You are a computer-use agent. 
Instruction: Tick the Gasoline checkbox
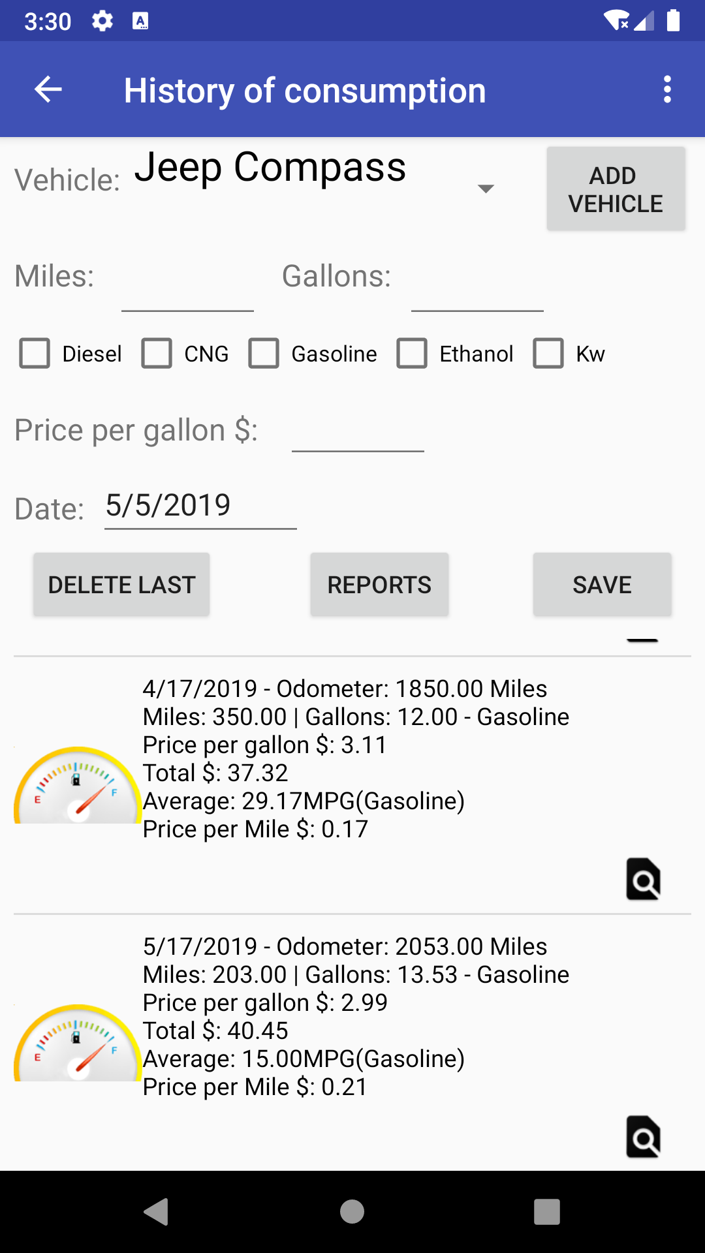(x=264, y=354)
